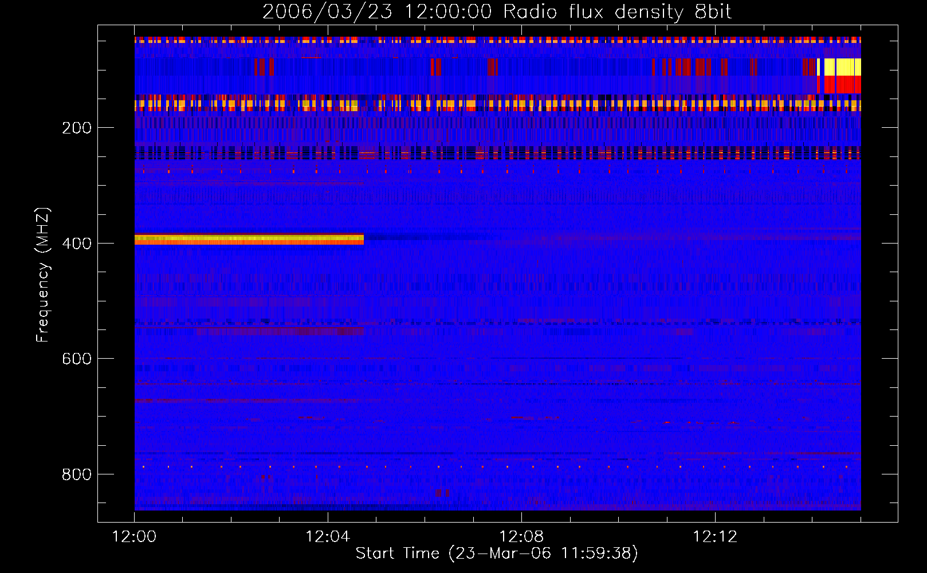This screenshot has width=927, height=573.
Task: Select the 200 frequency tick label
Action: (77, 128)
